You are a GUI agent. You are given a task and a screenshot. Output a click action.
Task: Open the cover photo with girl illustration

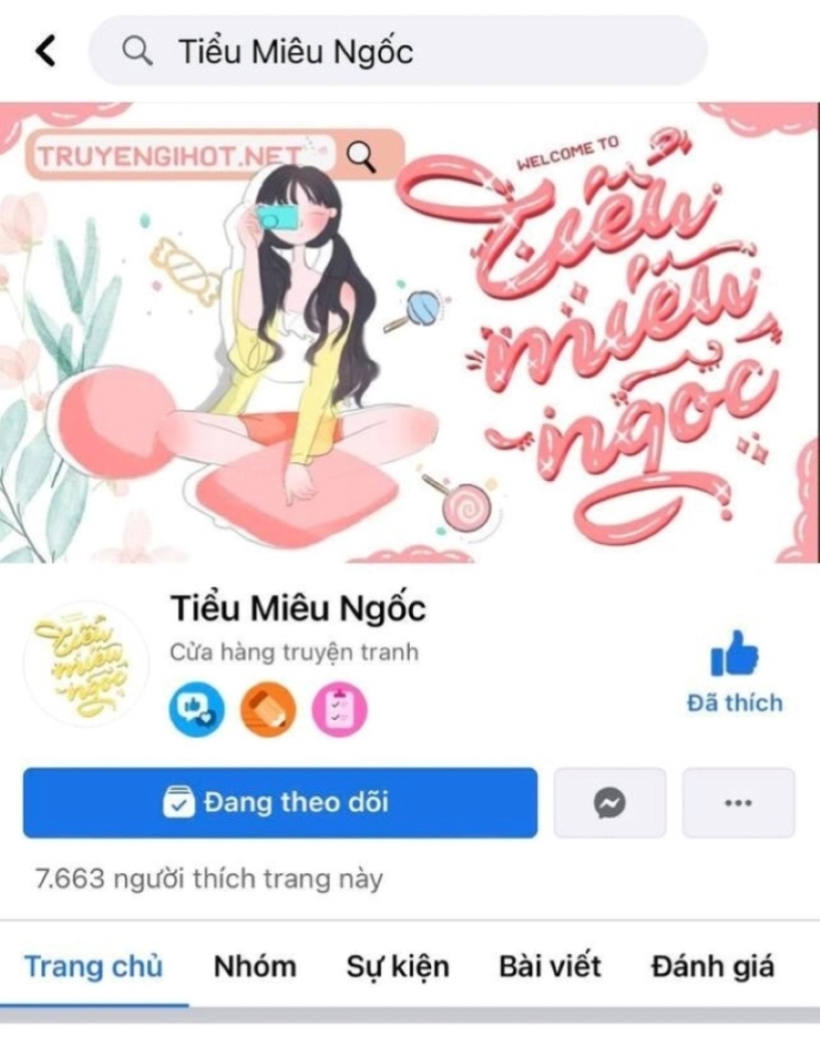point(410,333)
